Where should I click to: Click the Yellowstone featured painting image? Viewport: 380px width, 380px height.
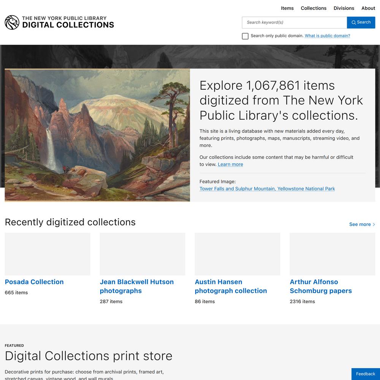click(x=97, y=135)
